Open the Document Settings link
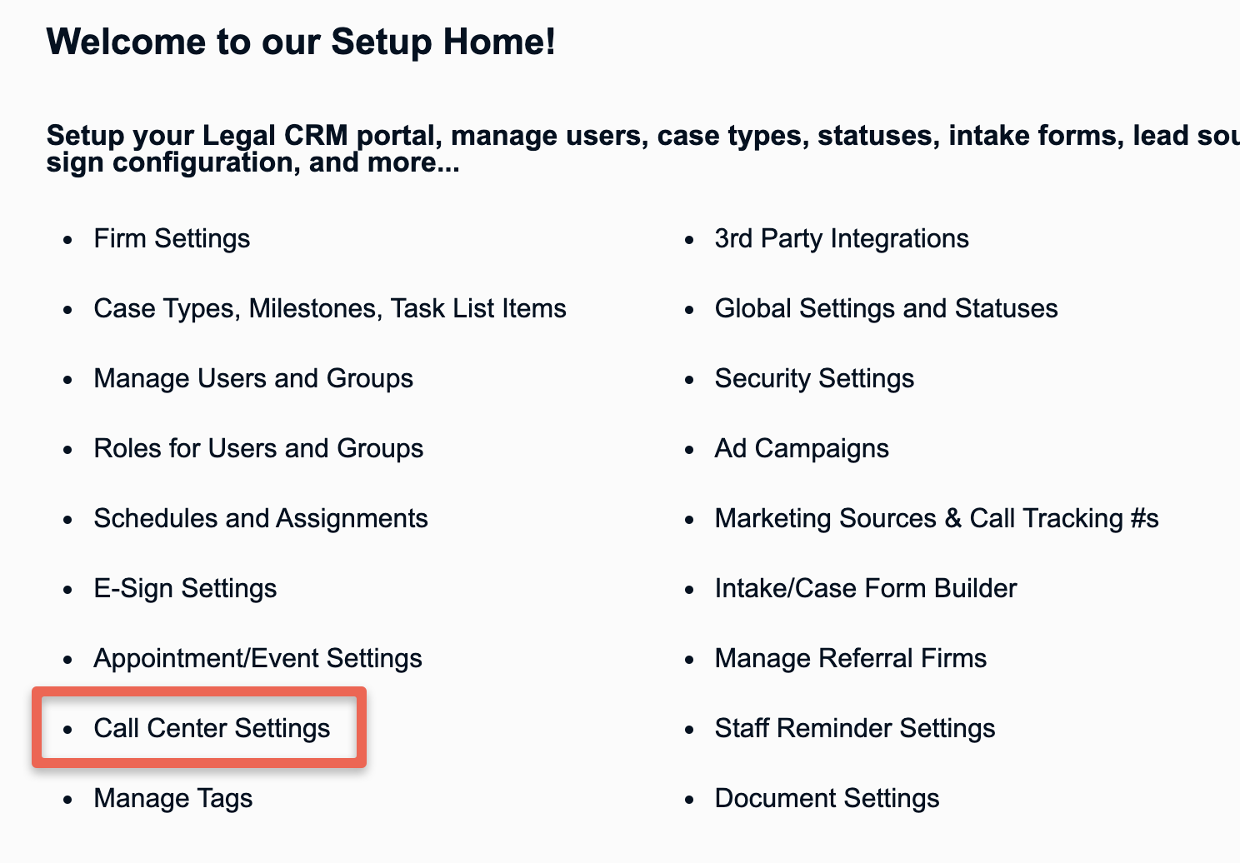Viewport: 1240px width, 863px height. (826, 799)
